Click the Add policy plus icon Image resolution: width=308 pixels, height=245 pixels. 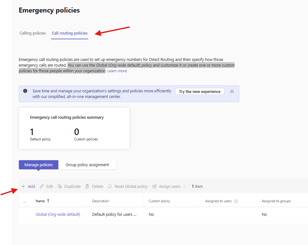click(23, 186)
